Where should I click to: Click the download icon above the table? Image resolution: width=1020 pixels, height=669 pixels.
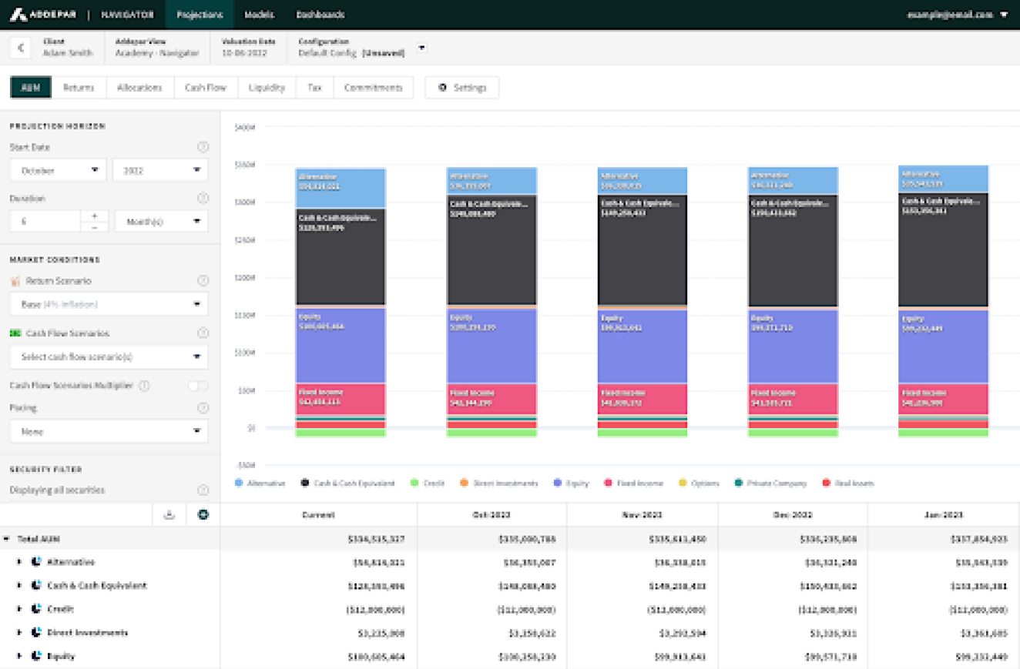coord(169,515)
